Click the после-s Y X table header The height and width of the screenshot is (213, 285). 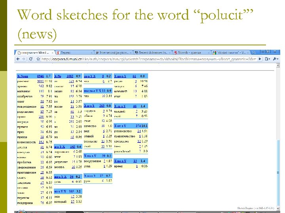98,91
